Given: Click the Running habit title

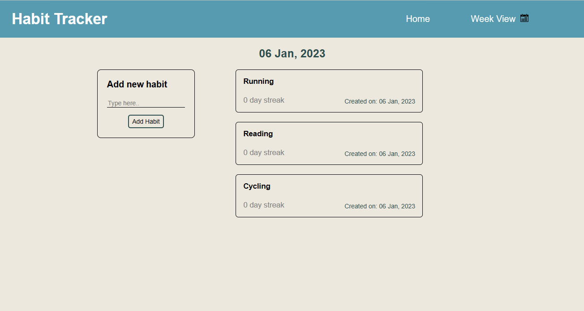Looking at the screenshot, I should 258,81.
